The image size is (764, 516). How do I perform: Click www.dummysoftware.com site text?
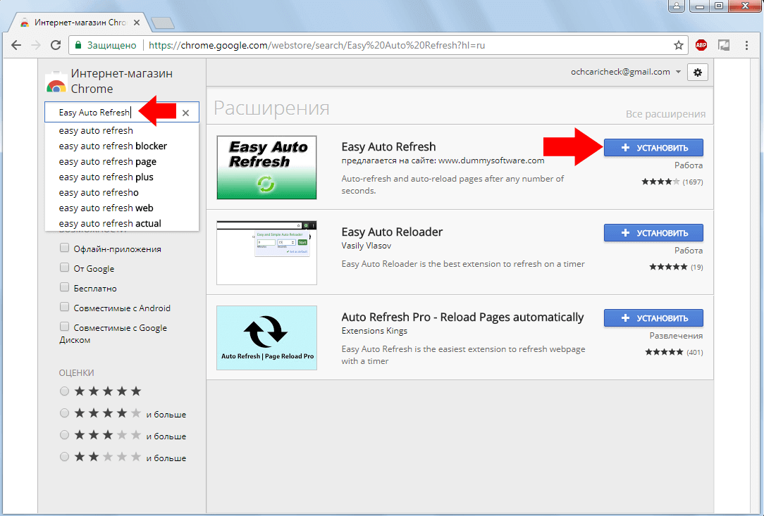coord(491,161)
